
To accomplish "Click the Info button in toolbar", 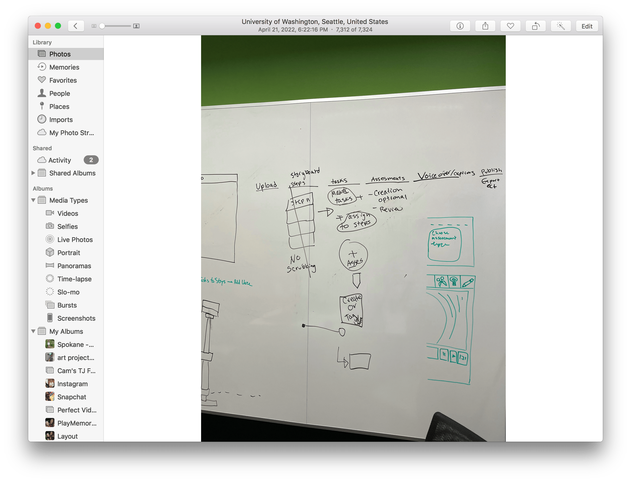I will (460, 26).
